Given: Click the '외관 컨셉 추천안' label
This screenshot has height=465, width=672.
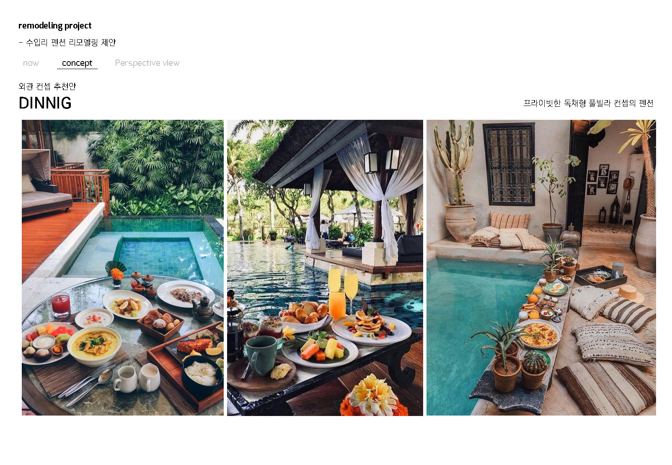Looking at the screenshot, I should click(47, 86).
